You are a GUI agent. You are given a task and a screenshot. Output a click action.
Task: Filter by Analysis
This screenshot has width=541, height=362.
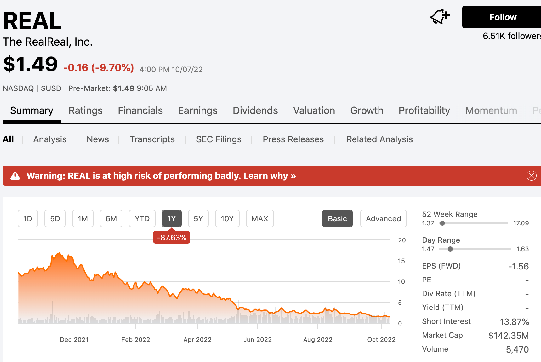pos(50,139)
